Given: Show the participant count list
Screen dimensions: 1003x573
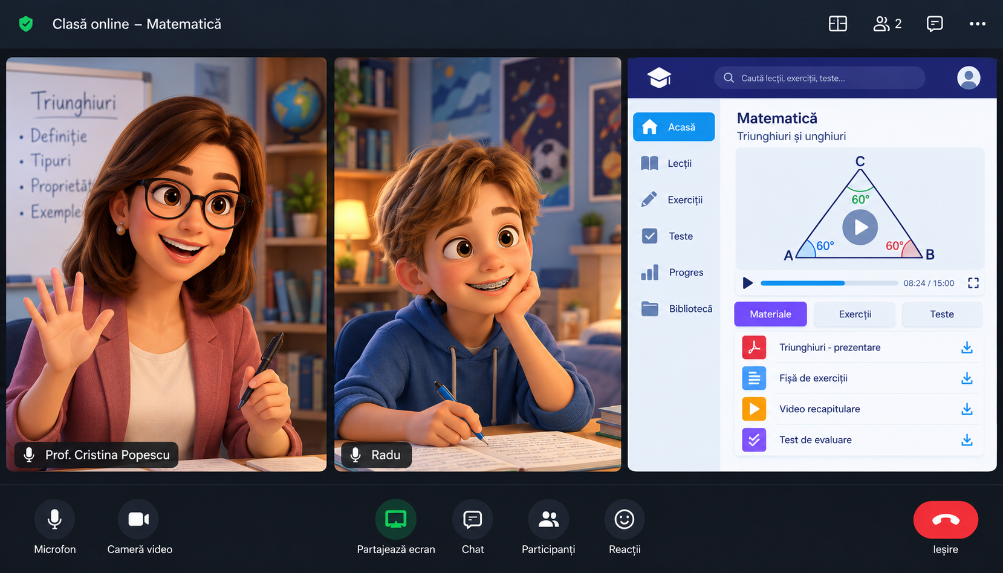Looking at the screenshot, I should [x=887, y=24].
